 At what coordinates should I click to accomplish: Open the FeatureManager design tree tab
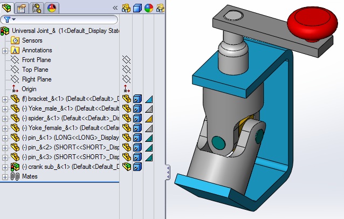pos(7,8)
